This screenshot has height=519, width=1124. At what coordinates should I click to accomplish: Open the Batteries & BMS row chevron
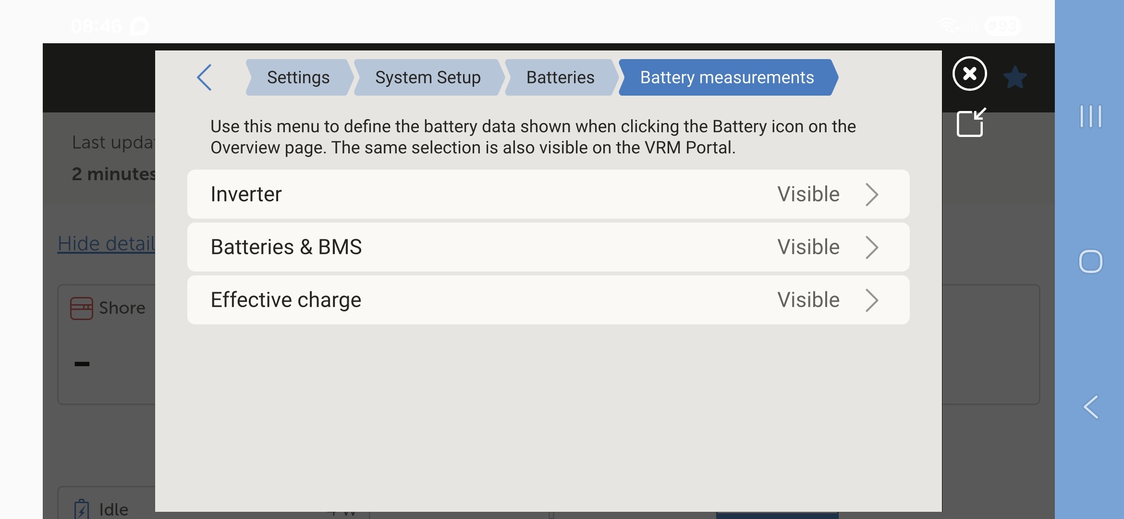point(872,247)
